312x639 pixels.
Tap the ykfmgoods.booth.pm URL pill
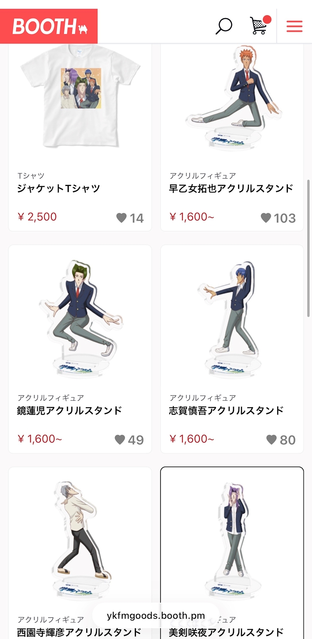click(156, 616)
